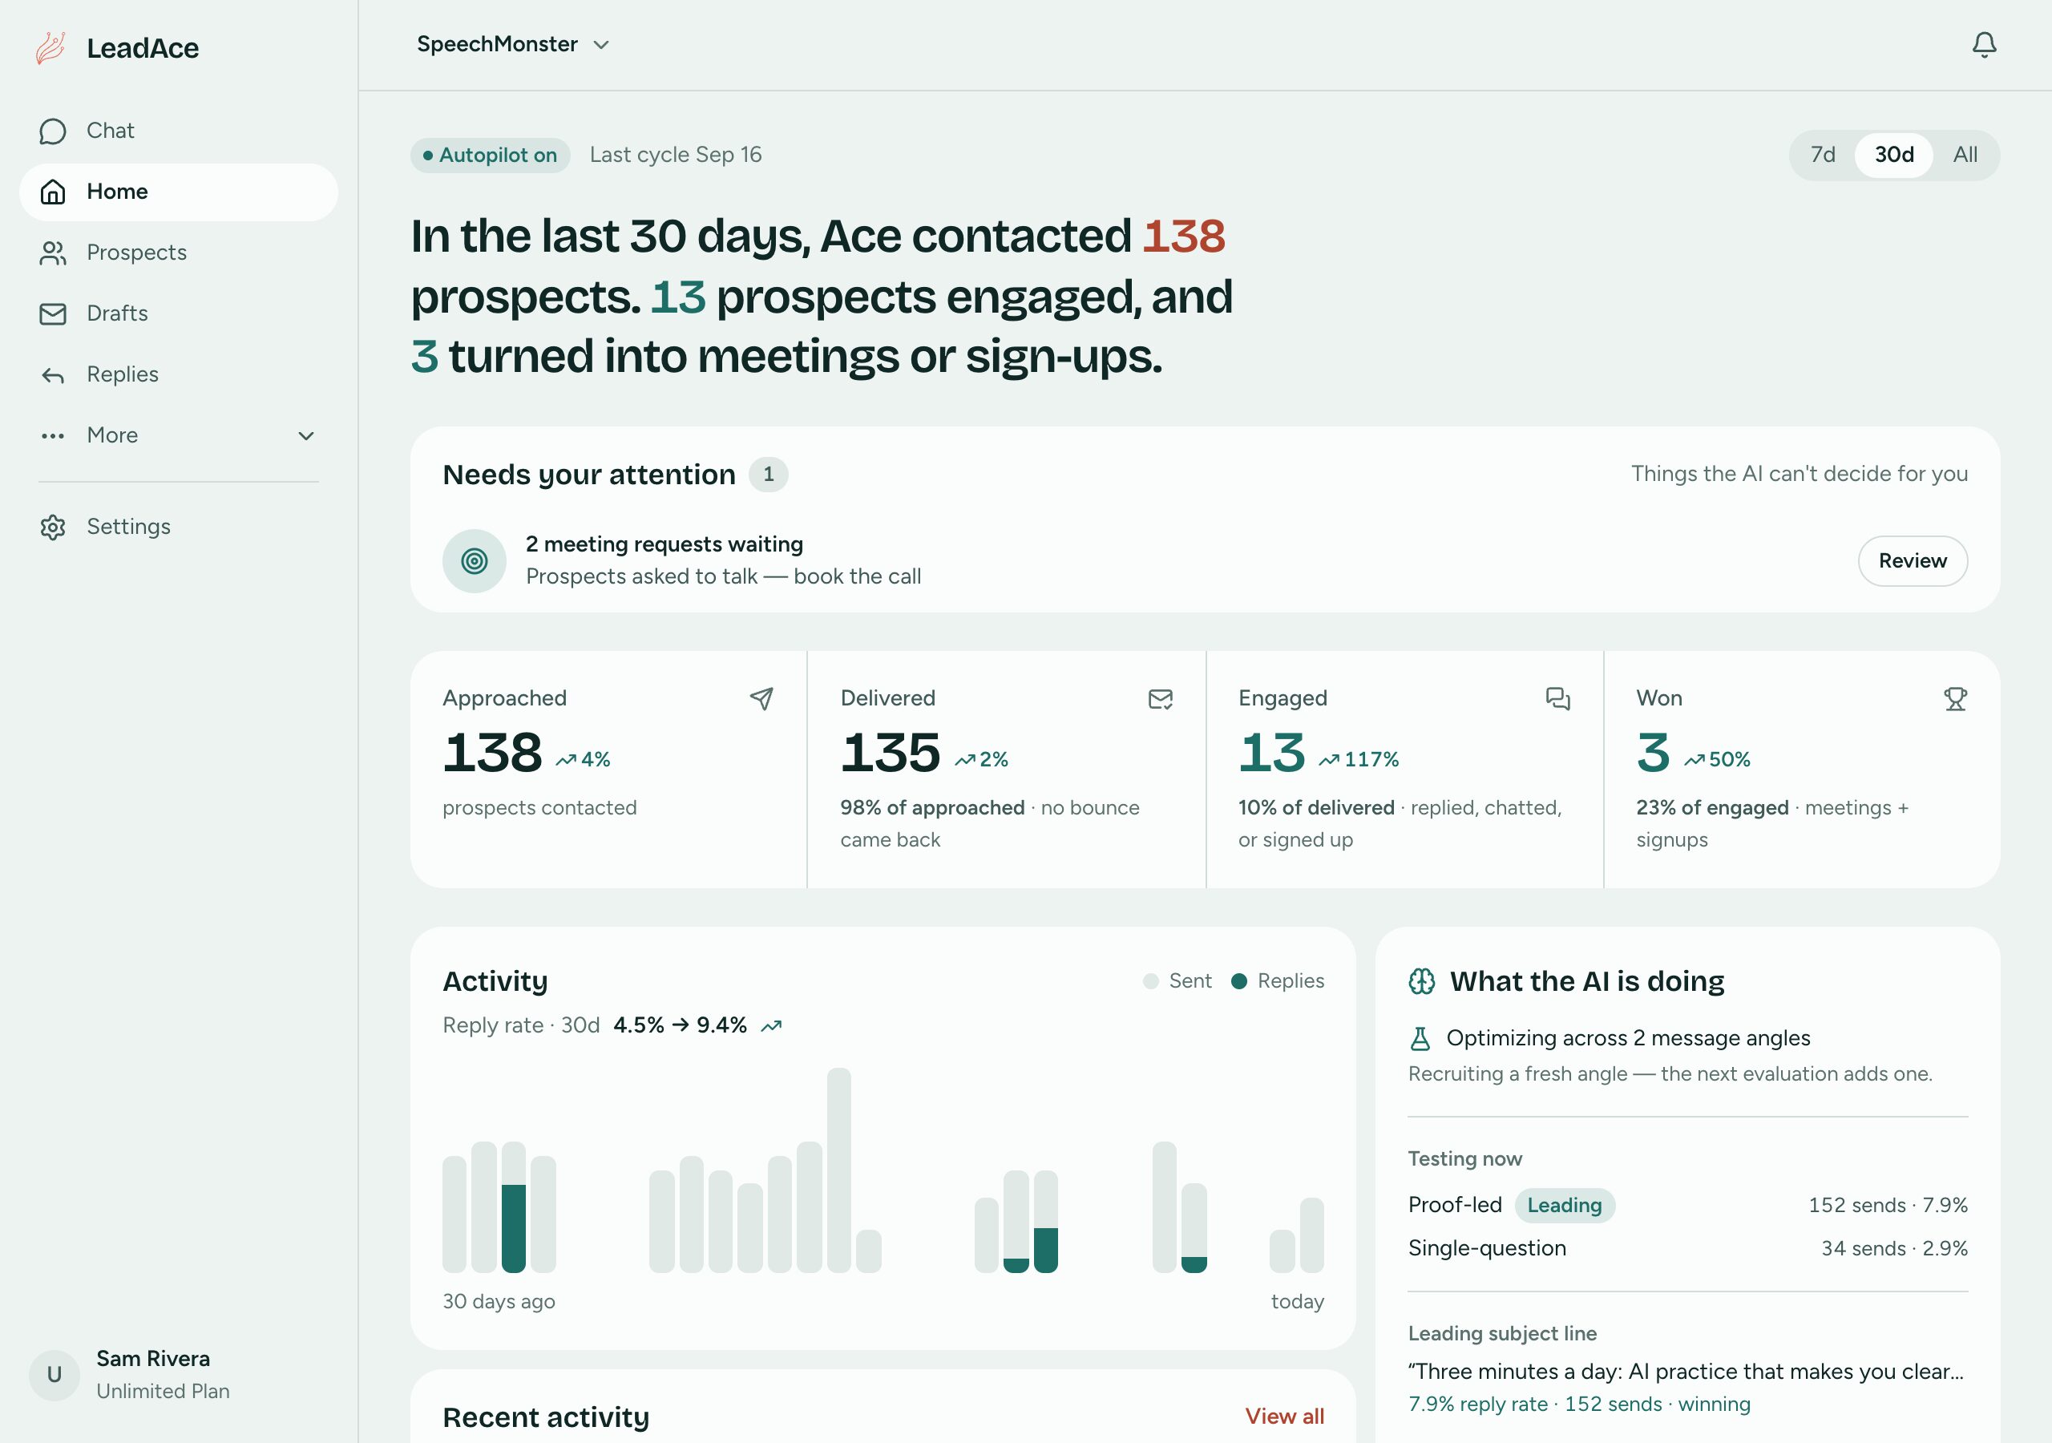Click the Sam Rivera avatar
2052x1443 pixels.
[x=55, y=1375]
